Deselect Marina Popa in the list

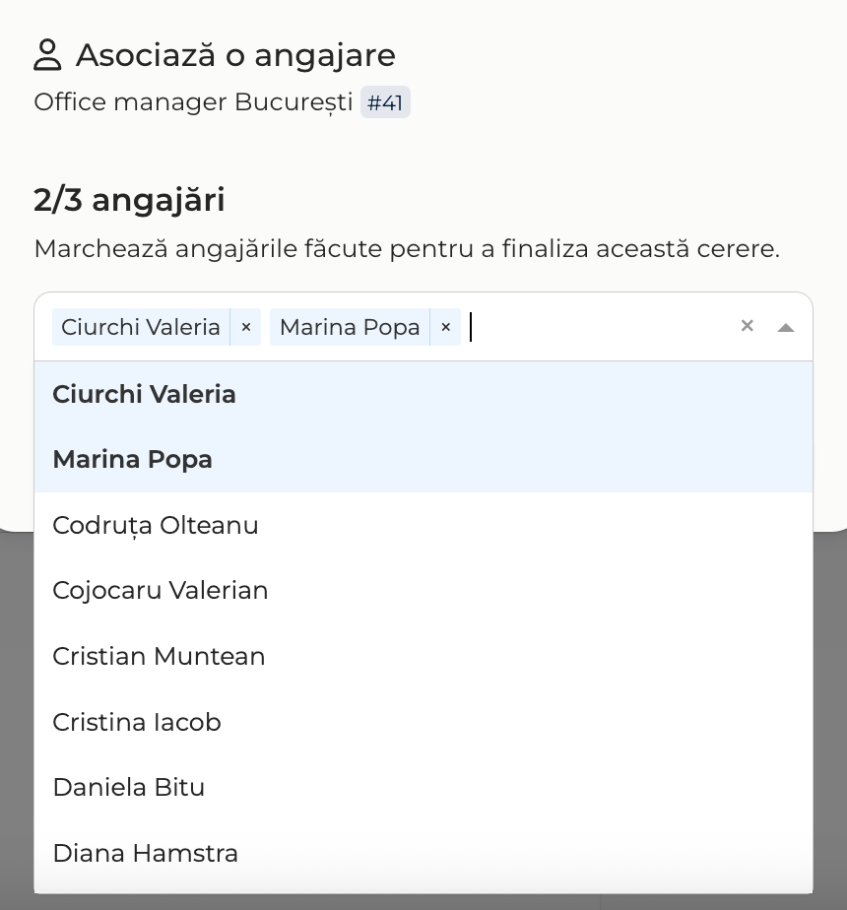pos(423,460)
